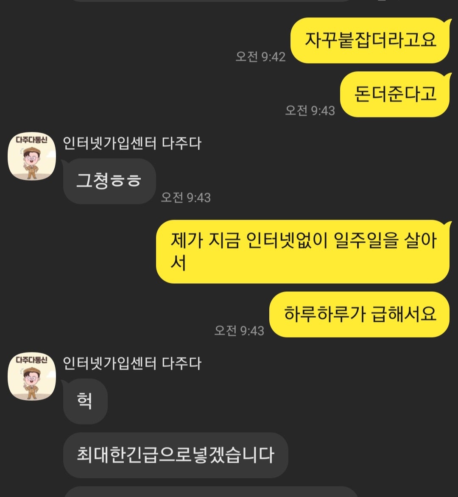Tap the partially visible bubble at bottom

click(x=211, y=491)
